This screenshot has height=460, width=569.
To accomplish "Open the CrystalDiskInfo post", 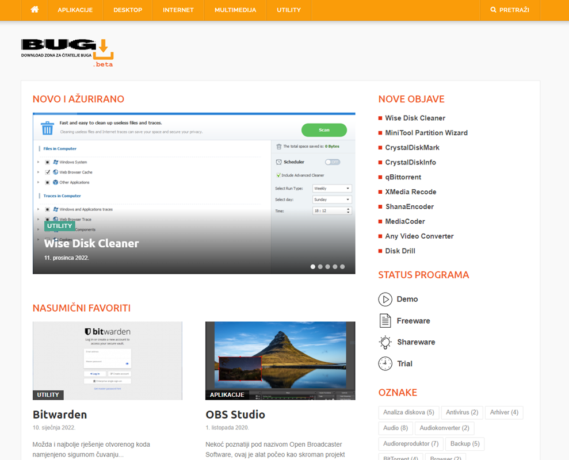I will tap(410, 163).
